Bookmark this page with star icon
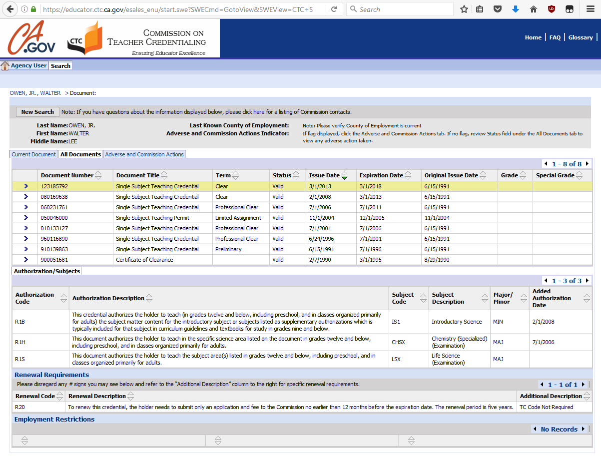 (464, 9)
